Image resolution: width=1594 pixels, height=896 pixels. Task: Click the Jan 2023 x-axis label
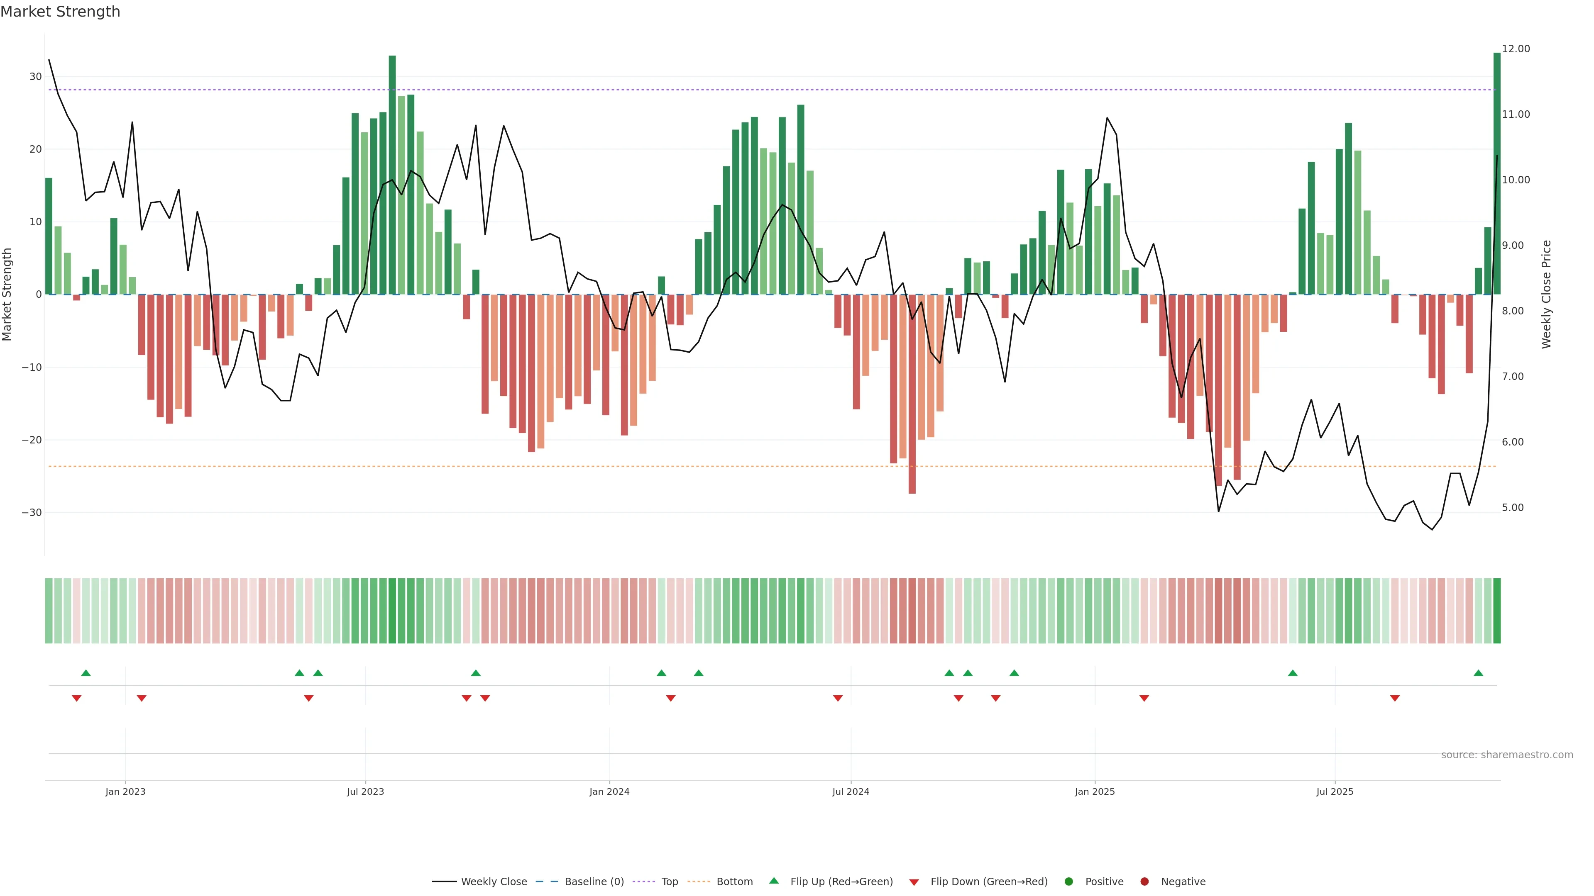[125, 791]
